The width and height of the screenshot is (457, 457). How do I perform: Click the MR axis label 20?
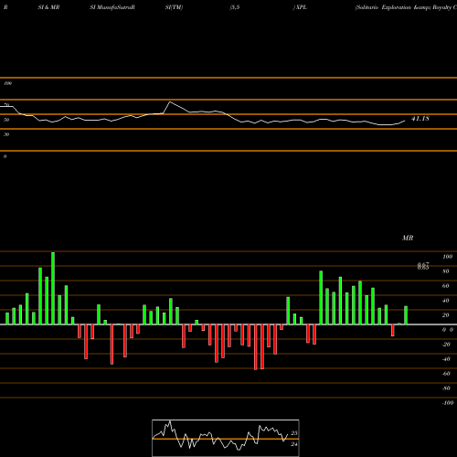pyautogui.click(x=446, y=315)
